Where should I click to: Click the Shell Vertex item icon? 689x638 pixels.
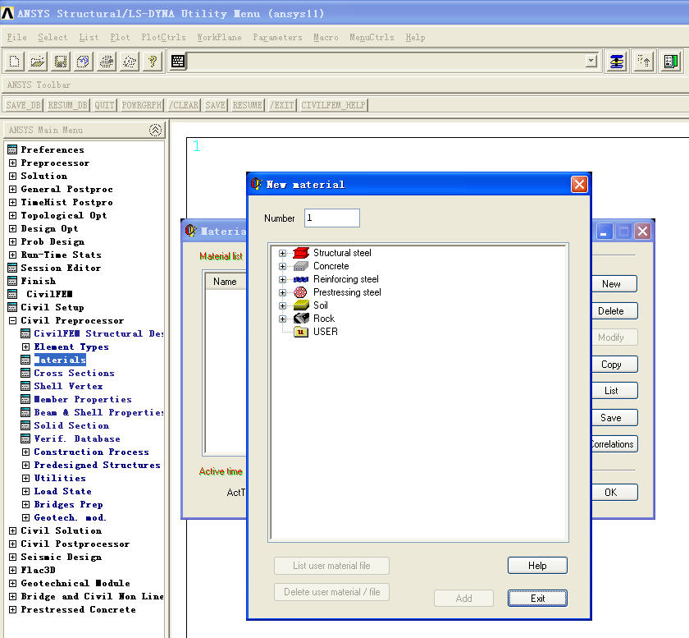25,386
